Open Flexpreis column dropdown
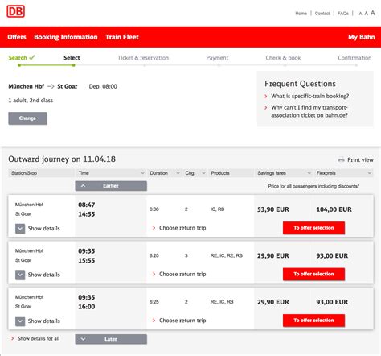The image size is (381, 356). pyautogui.click(x=370, y=173)
